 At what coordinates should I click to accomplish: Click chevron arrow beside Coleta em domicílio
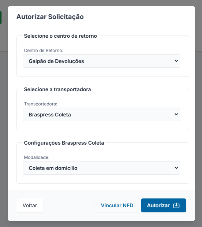coord(176,168)
